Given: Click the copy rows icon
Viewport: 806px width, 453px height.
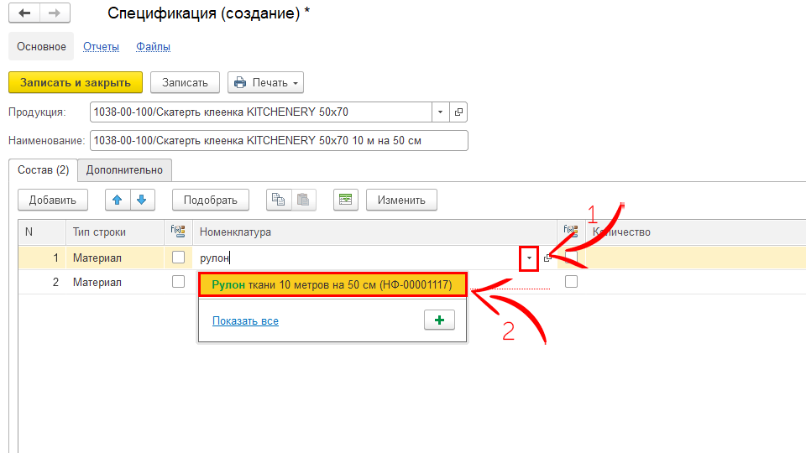Looking at the screenshot, I should pyautogui.click(x=278, y=200).
